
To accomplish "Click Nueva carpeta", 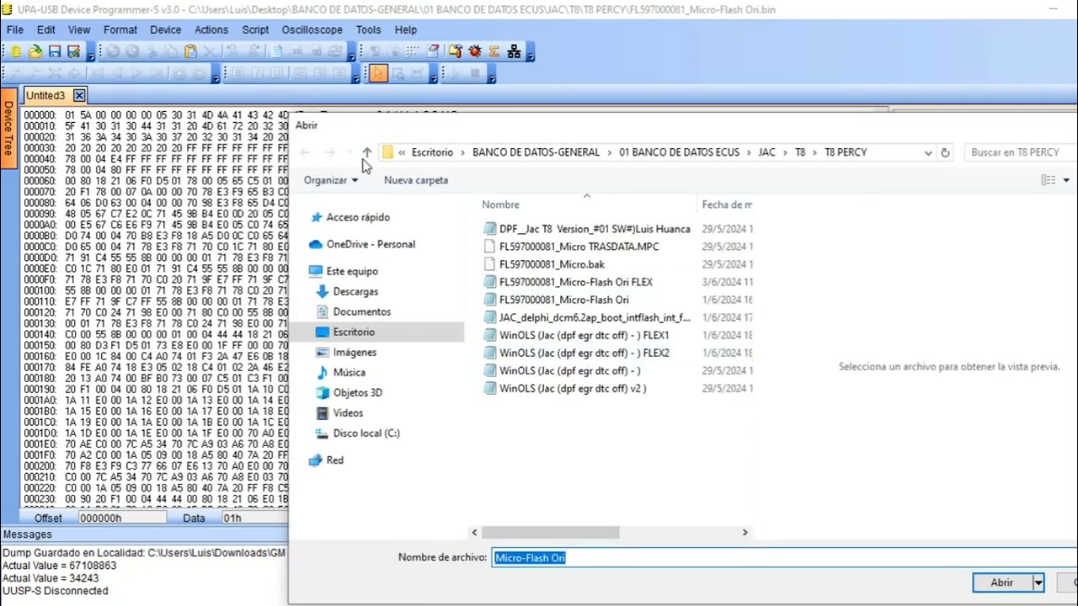I will point(416,180).
